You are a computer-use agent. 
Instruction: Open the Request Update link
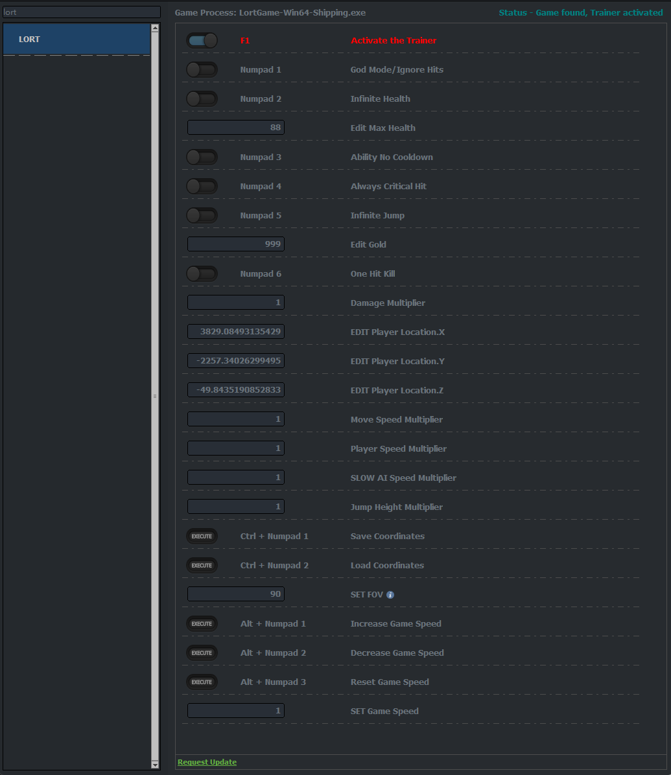(x=207, y=762)
